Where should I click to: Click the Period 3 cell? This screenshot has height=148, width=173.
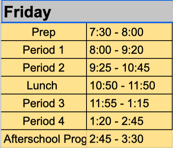point(44,103)
